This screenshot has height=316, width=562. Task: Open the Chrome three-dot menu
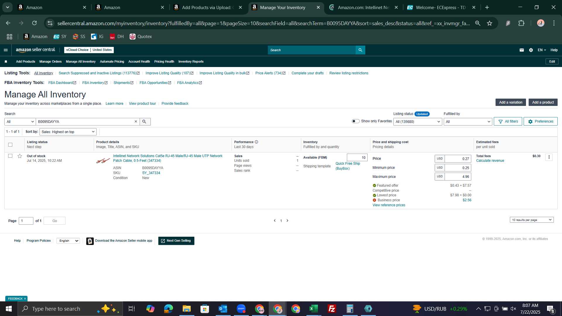click(554, 23)
